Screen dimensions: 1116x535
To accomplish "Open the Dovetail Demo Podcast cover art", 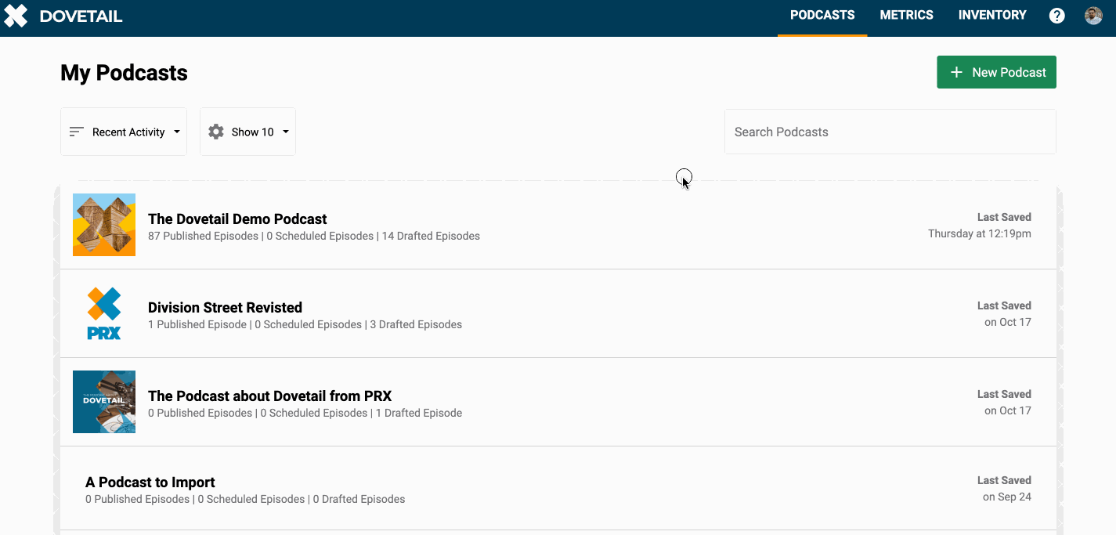I will tap(104, 225).
